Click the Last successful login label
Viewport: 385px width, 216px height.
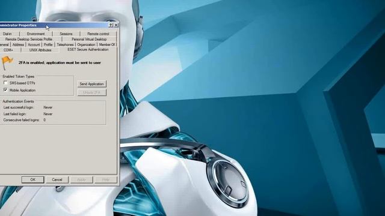pyautogui.click(x=19, y=107)
